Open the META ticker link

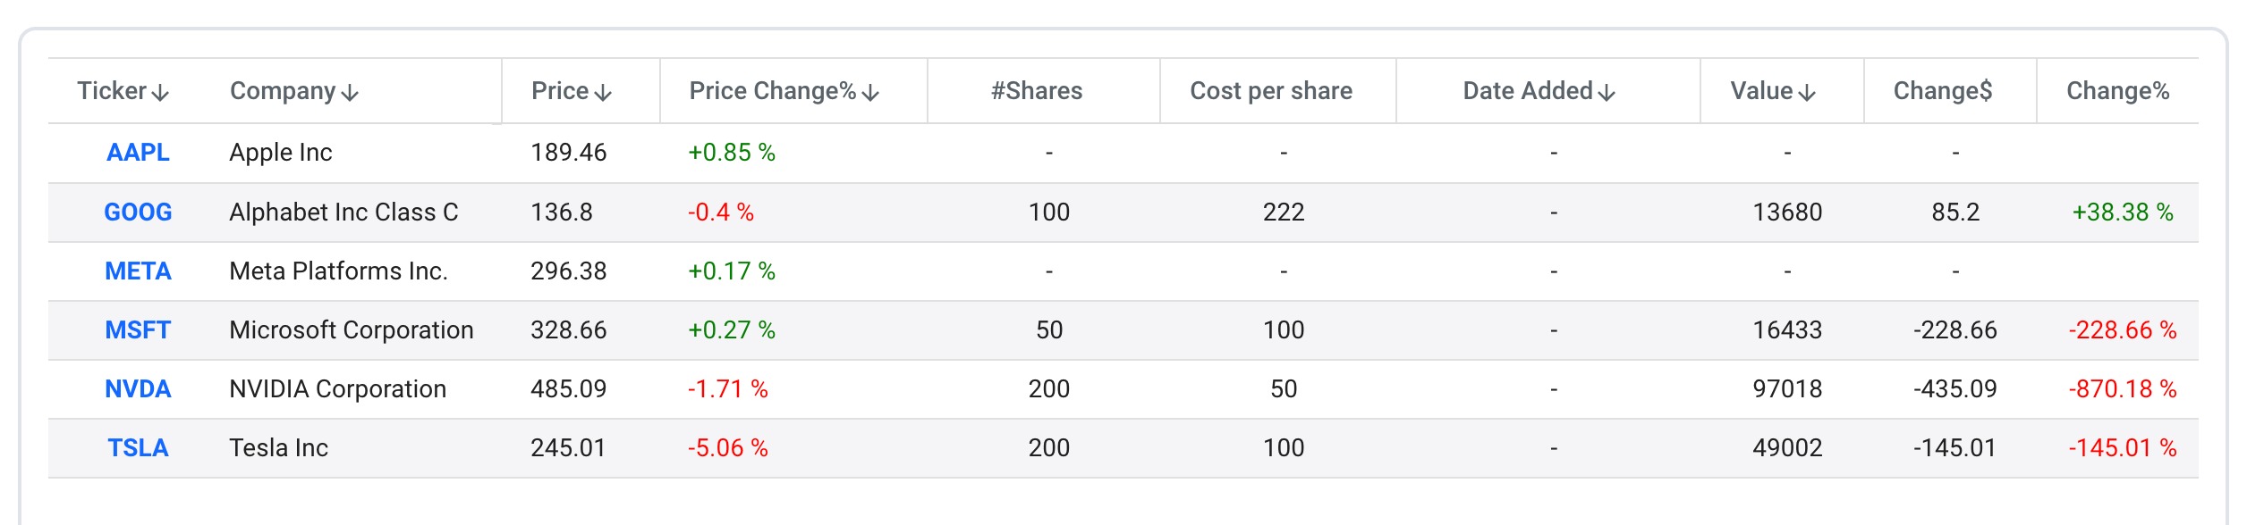138,271
